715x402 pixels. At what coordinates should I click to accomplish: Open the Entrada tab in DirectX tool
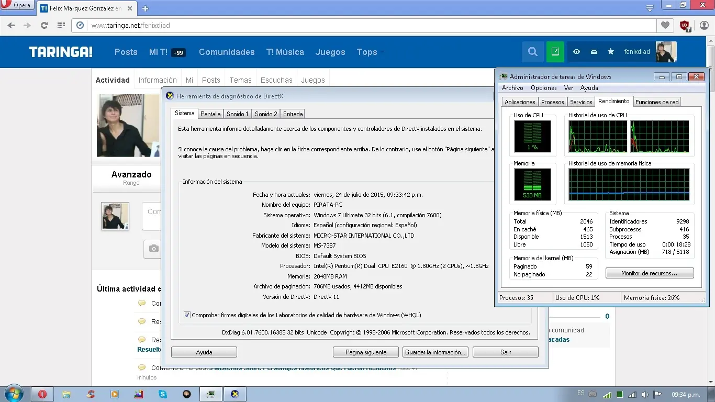(293, 114)
